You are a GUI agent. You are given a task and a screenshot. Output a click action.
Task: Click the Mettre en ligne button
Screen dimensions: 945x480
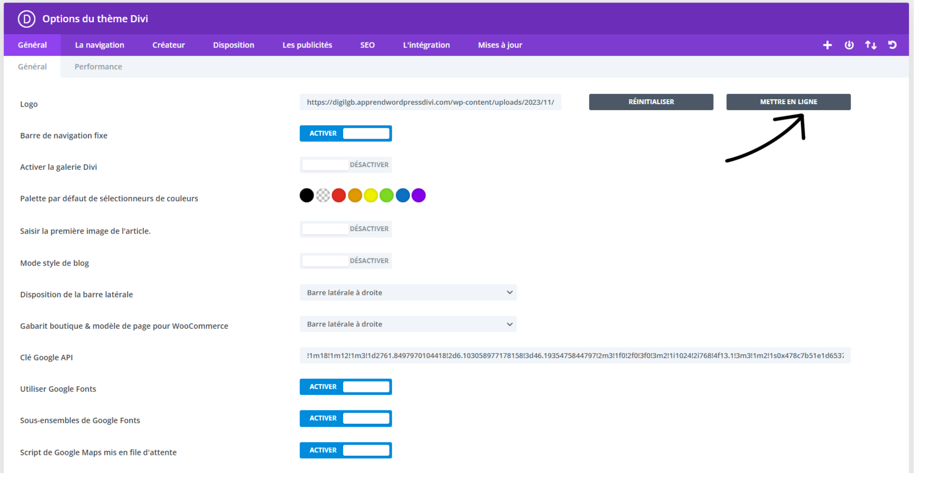coord(788,102)
